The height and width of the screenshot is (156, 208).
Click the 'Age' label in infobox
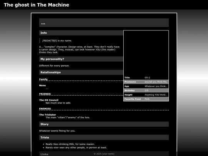[127, 86]
